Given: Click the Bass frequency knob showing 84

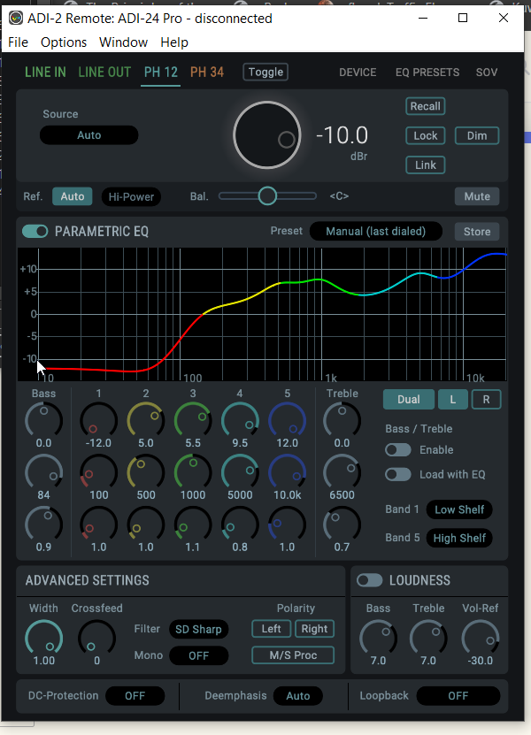Looking at the screenshot, I should tap(43, 472).
